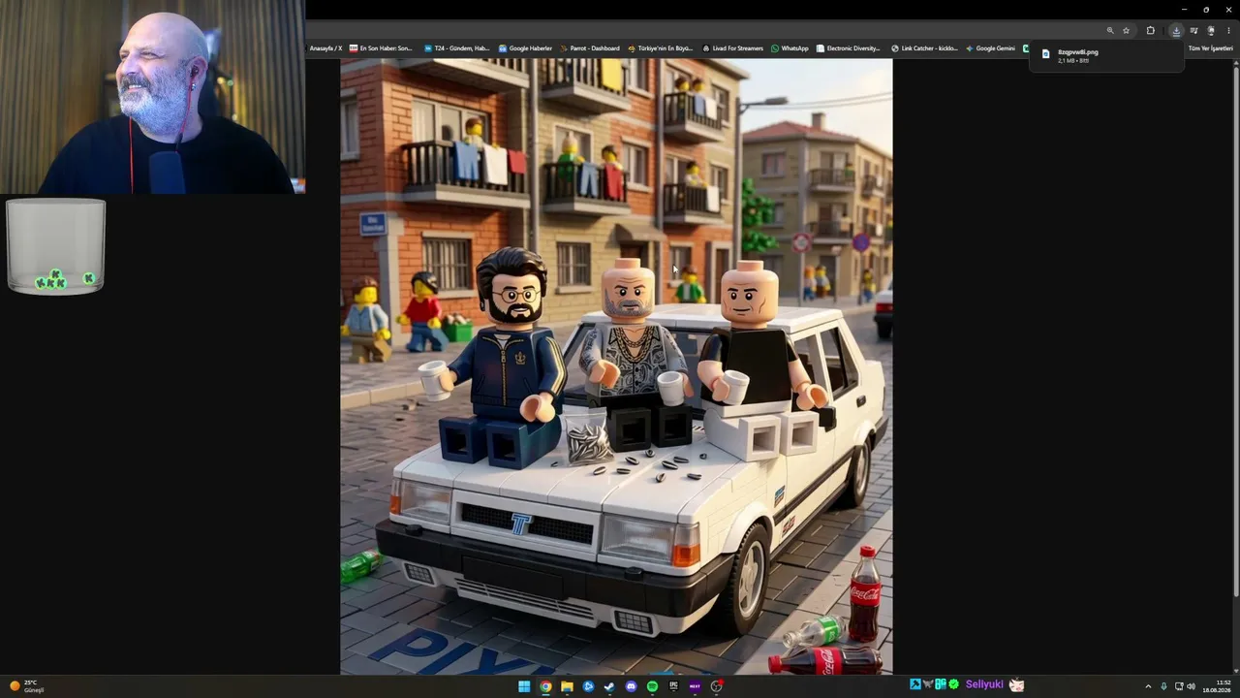Expand the Tüm Yer İşaretleri bookmarks folder
1240x698 pixels.
[1210, 48]
